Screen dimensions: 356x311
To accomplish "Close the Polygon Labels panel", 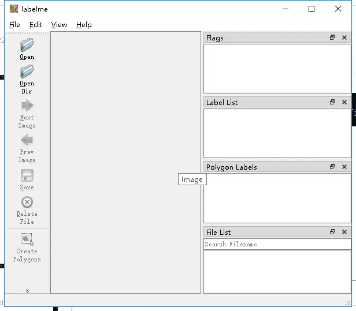I will click(x=344, y=167).
